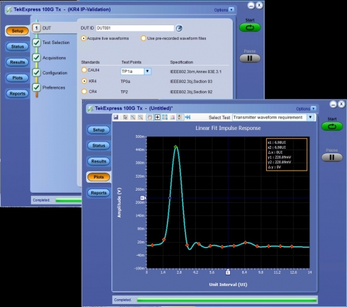347x307 pixels.
Task: Click the green Start button in front window
Action: (332, 126)
